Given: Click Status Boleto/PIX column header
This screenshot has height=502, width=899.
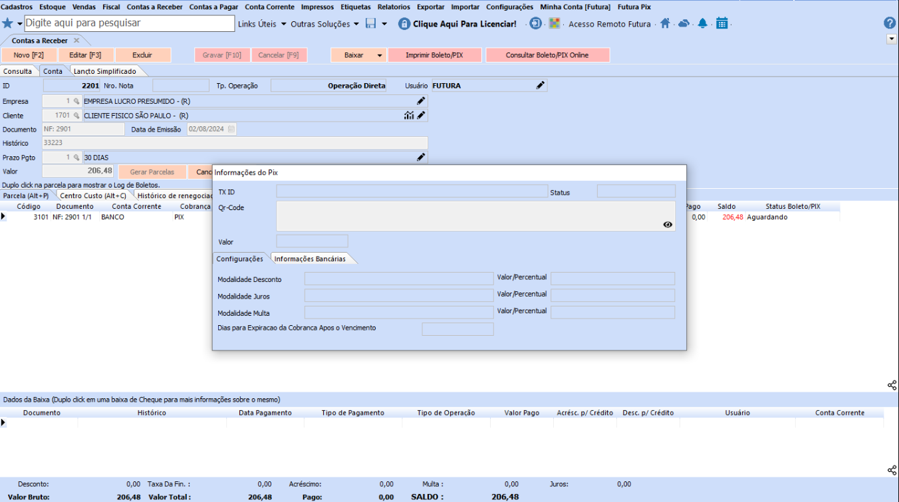Looking at the screenshot, I should click(793, 207).
